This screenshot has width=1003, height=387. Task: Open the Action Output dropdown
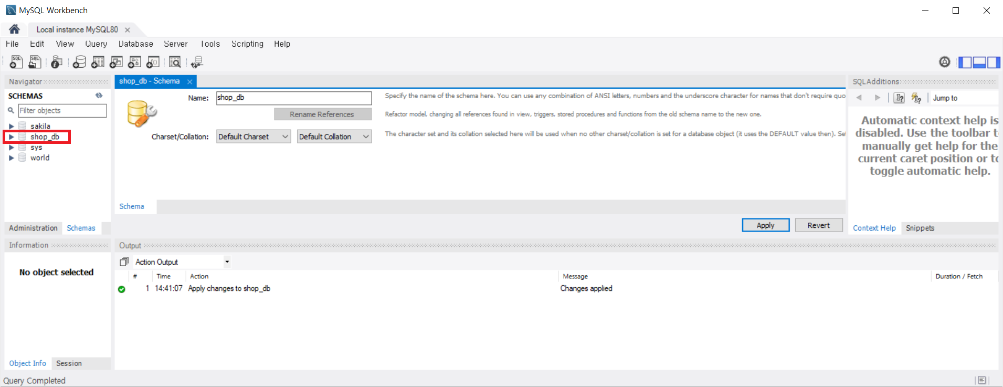pos(182,262)
